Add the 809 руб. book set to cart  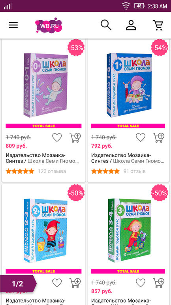point(75,137)
